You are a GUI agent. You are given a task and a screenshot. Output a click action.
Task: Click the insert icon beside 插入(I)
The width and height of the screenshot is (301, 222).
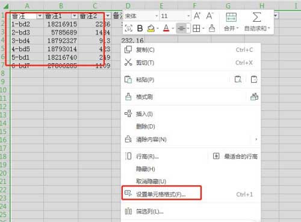(128, 113)
